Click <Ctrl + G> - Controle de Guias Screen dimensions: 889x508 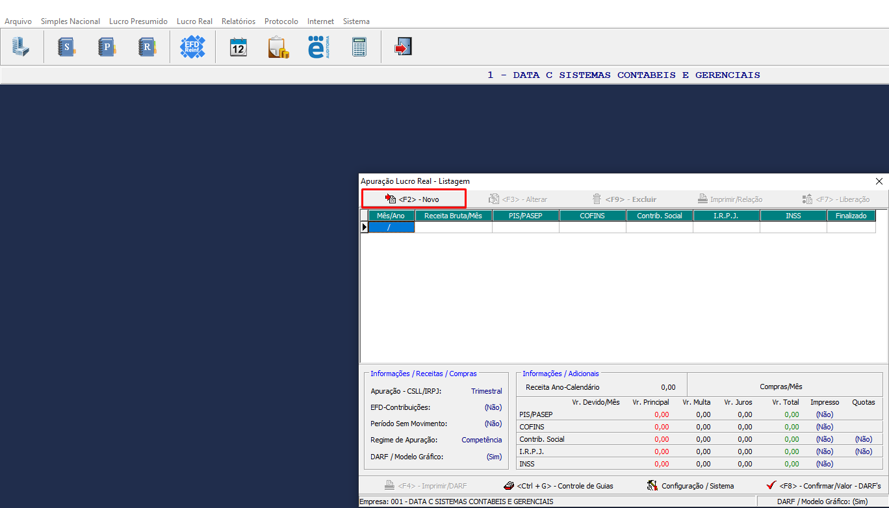[559, 485]
